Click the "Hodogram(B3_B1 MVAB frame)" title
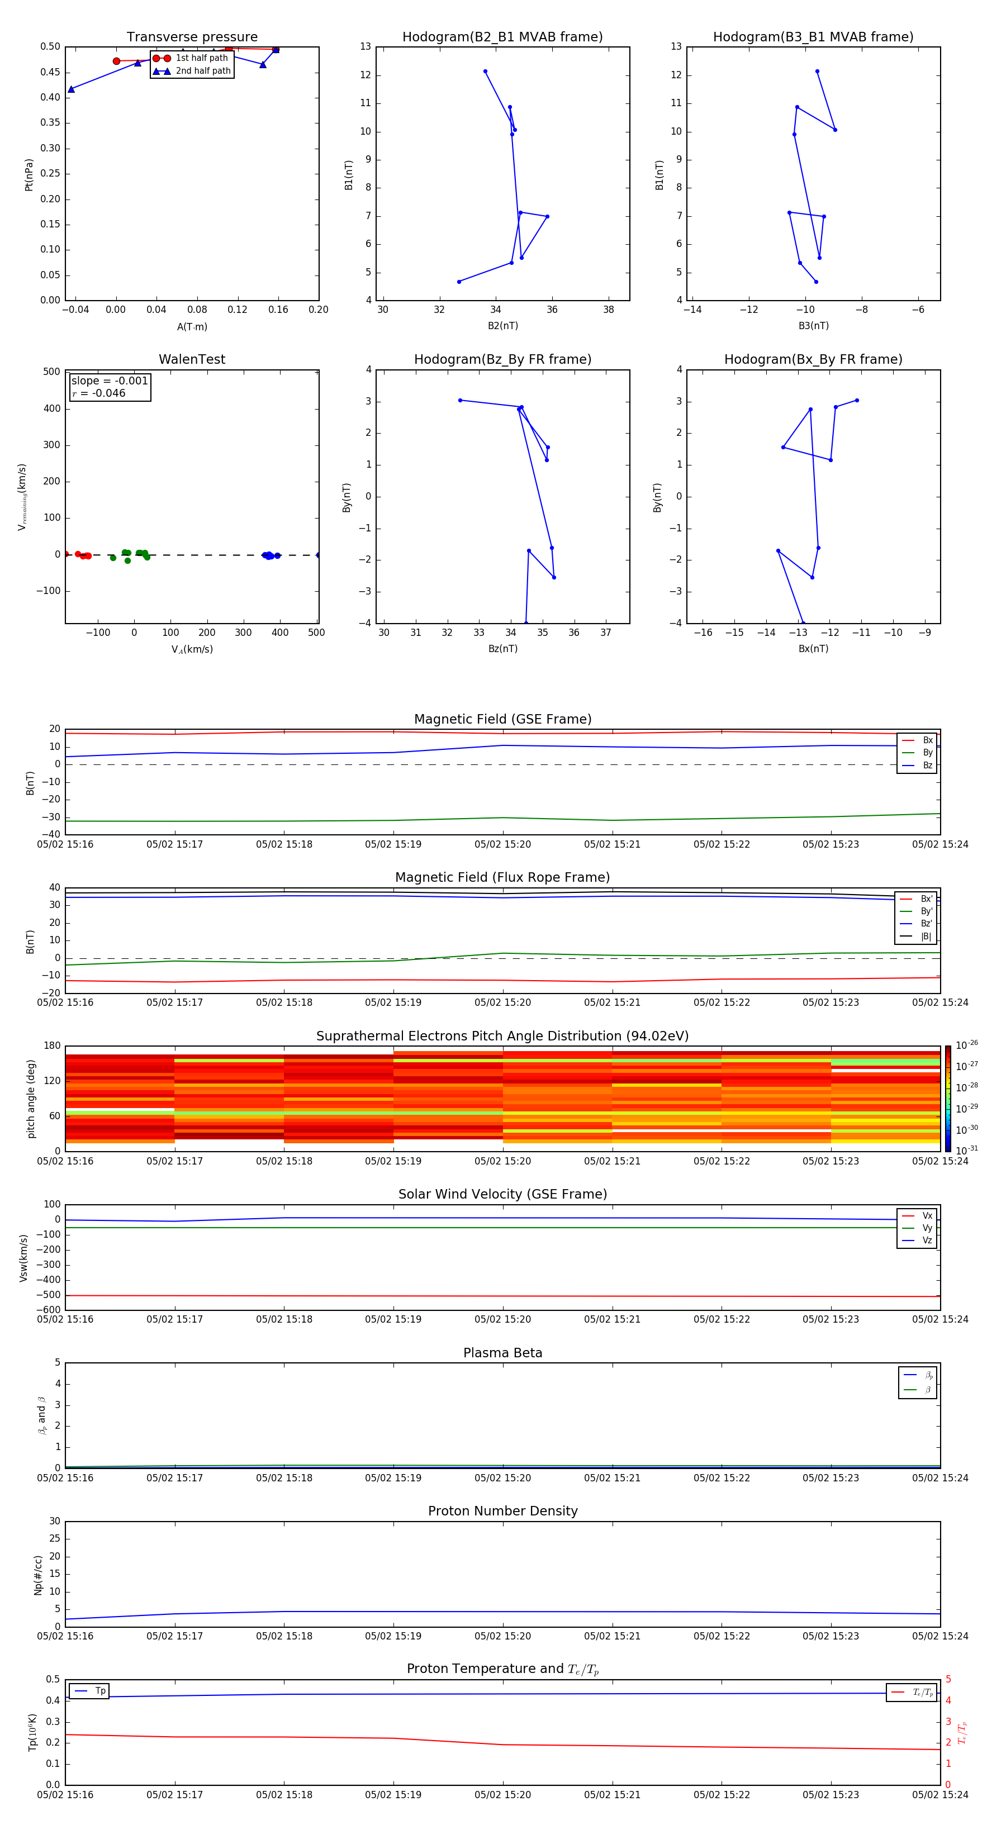1006x1844 pixels. tap(813, 37)
